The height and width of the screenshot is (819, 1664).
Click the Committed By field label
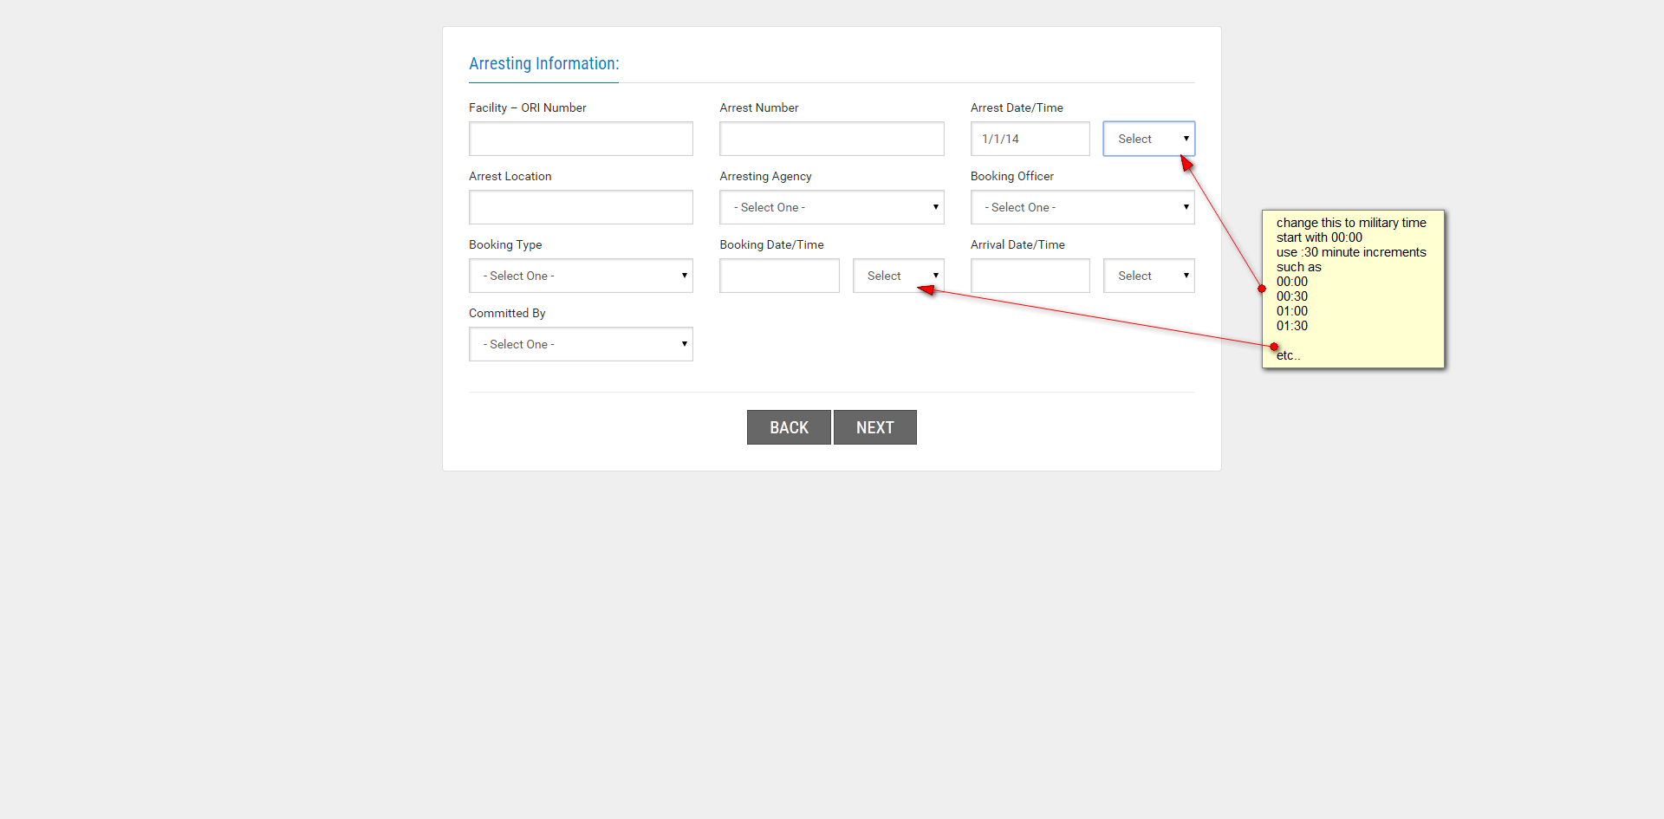(x=507, y=313)
